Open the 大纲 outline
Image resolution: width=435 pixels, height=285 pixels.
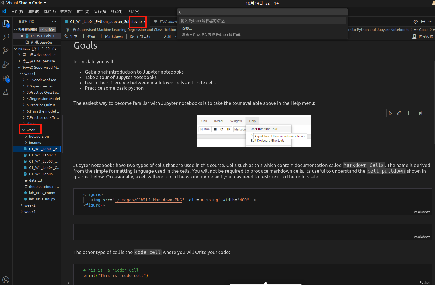(164, 36)
